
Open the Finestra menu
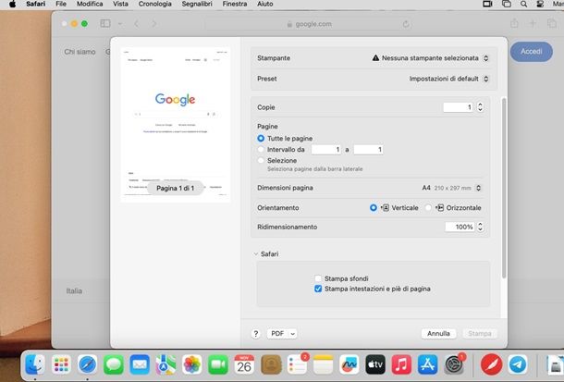(x=235, y=4)
